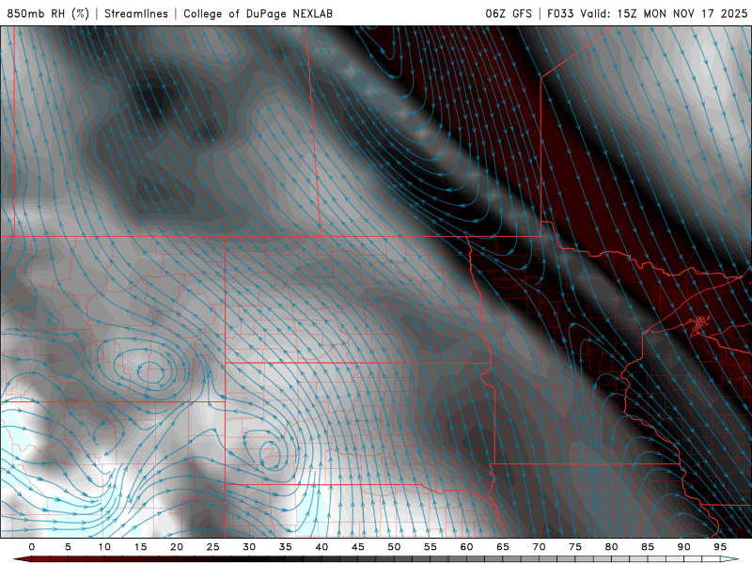The width and height of the screenshot is (752, 564).
Task: Click the colorbar label "20"
Action: [177, 547]
